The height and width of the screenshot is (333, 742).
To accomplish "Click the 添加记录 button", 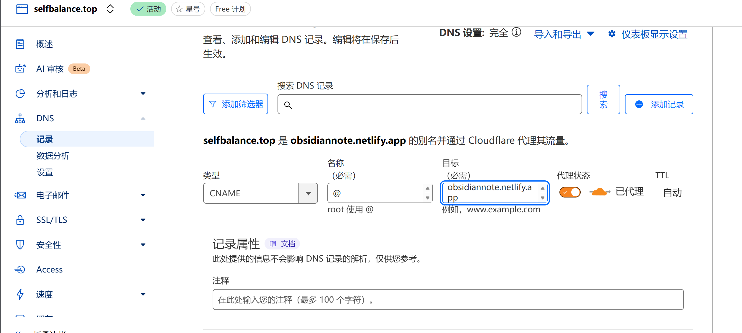I will pos(659,104).
